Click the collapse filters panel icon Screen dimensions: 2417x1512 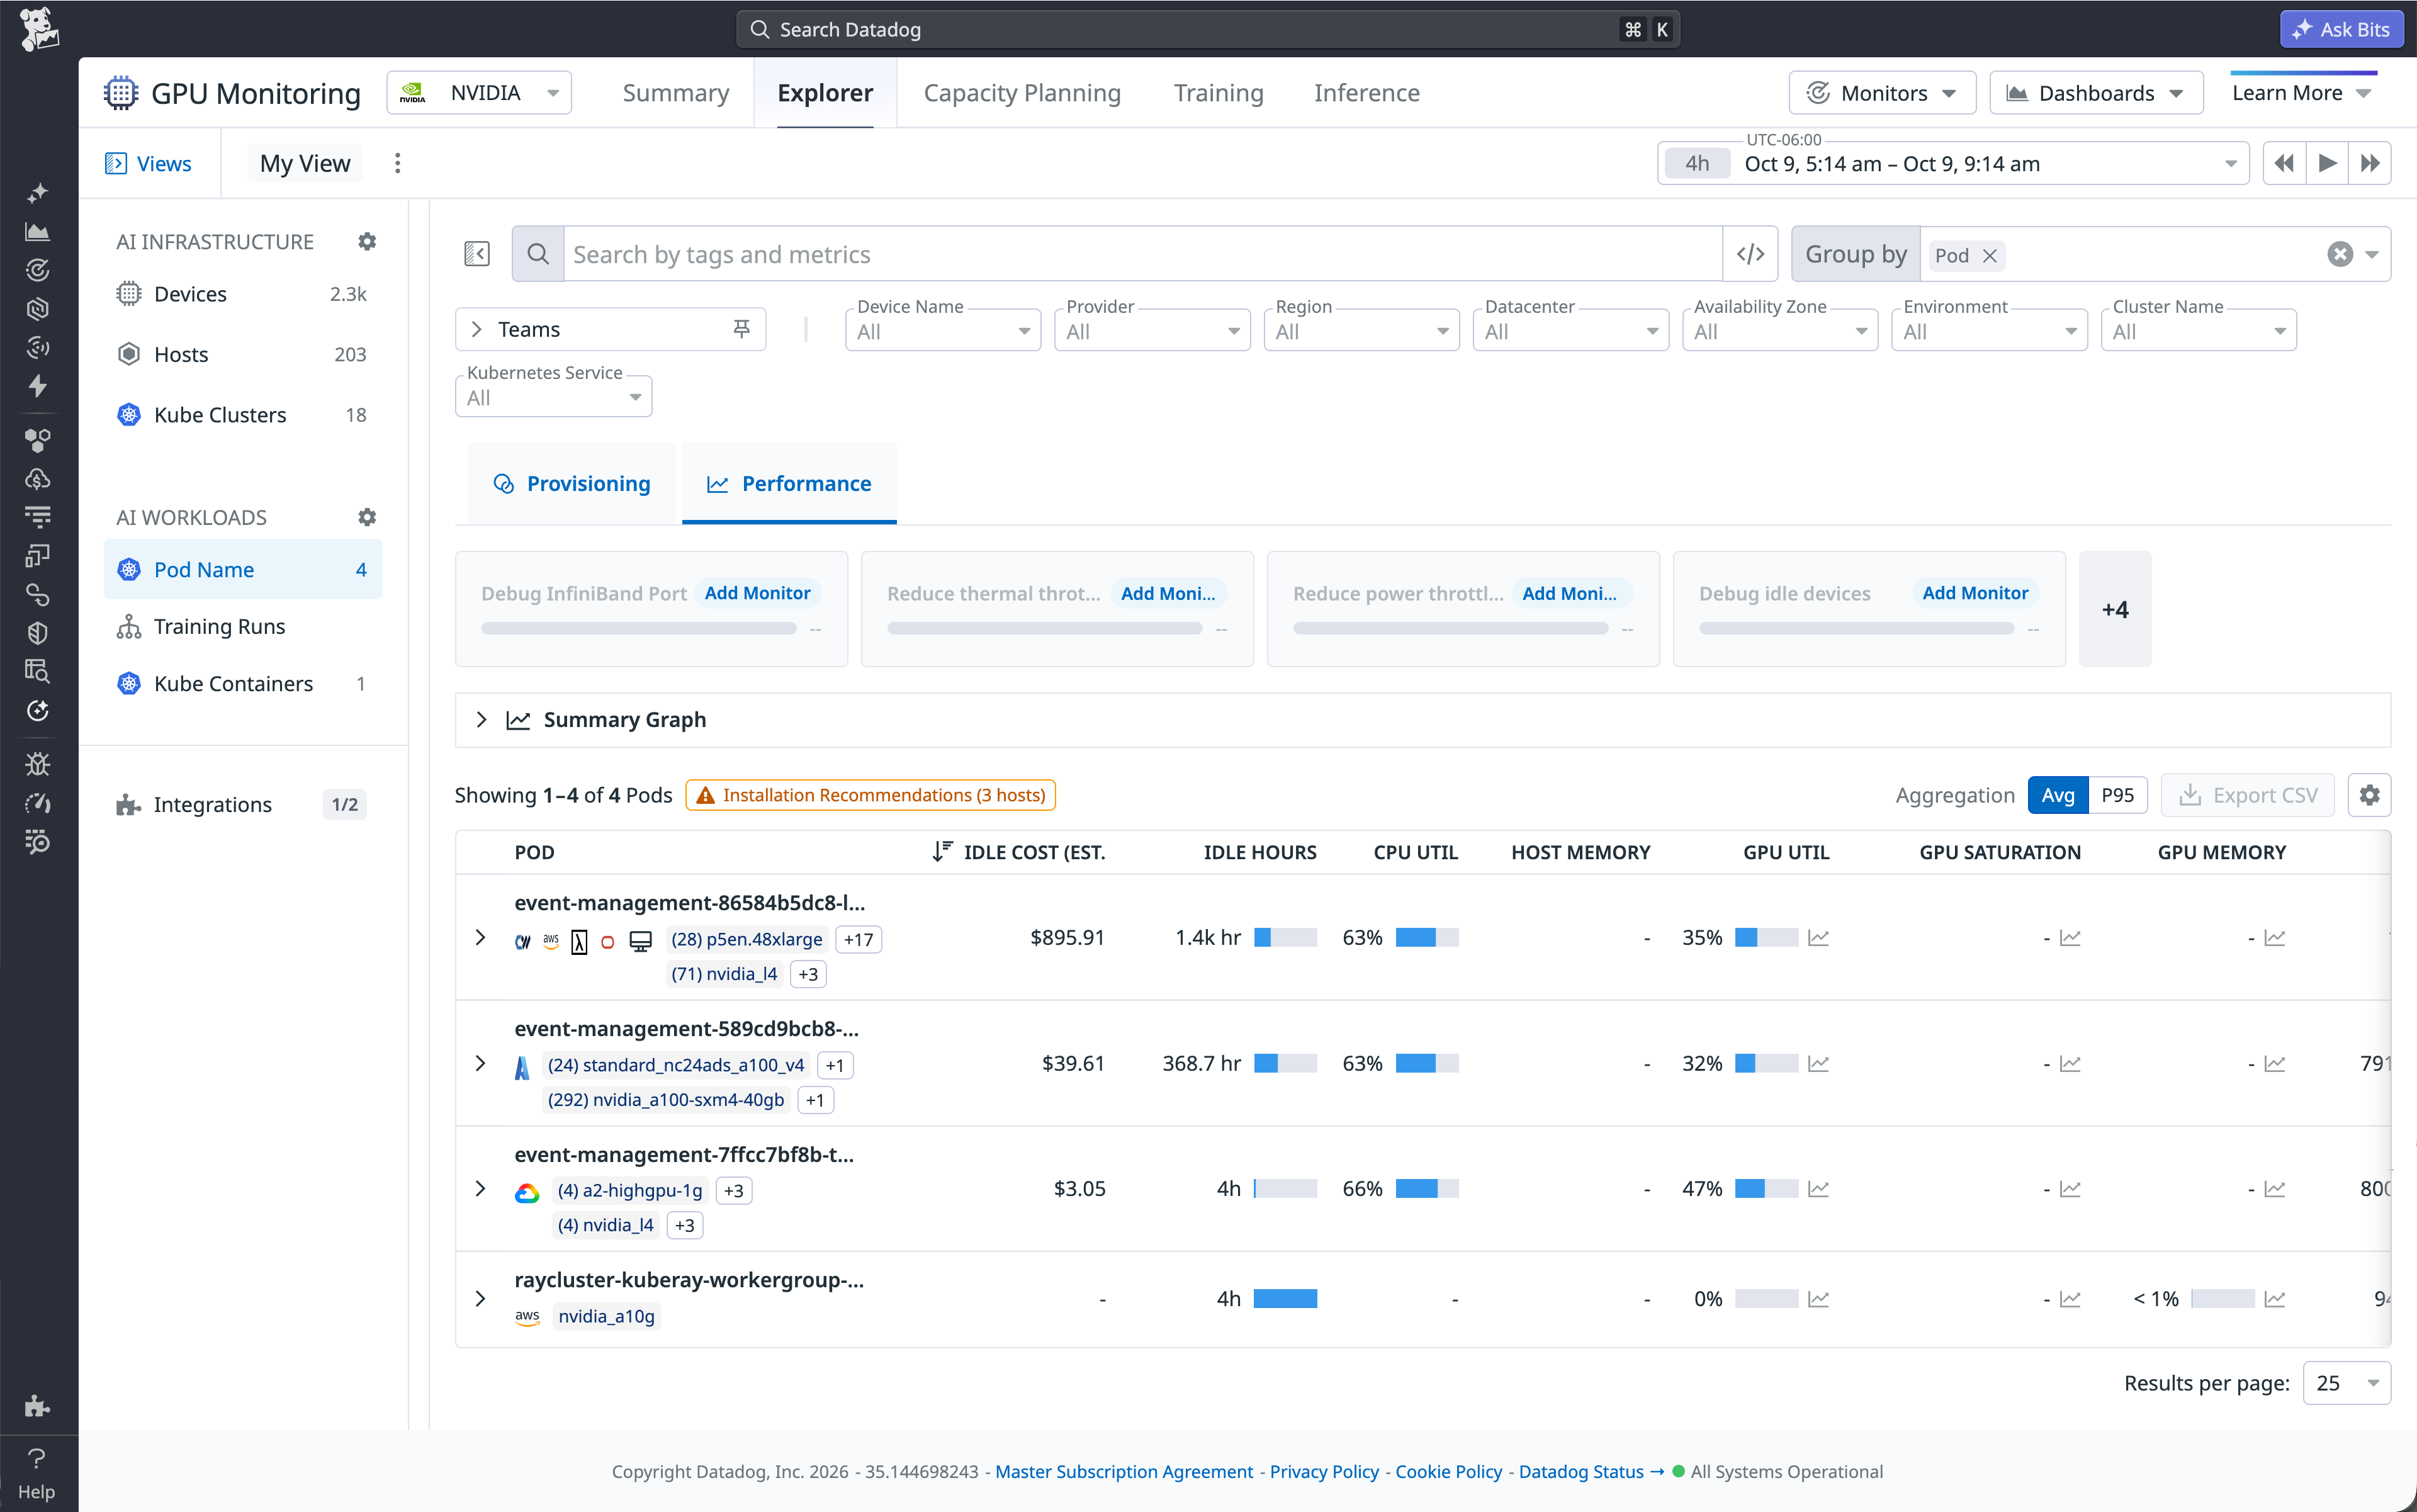coord(477,254)
